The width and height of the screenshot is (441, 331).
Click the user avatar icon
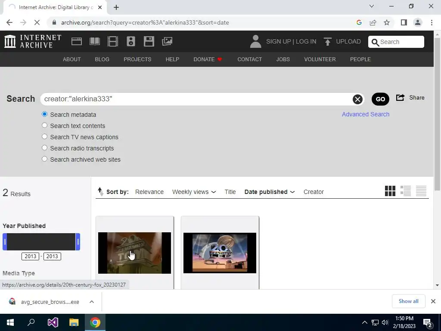coord(255,41)
